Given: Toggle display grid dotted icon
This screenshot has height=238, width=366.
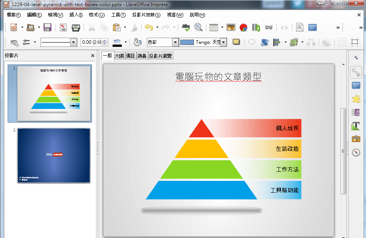Looking at the screenshot, I should pyautogui.click(x=342, y=42).
